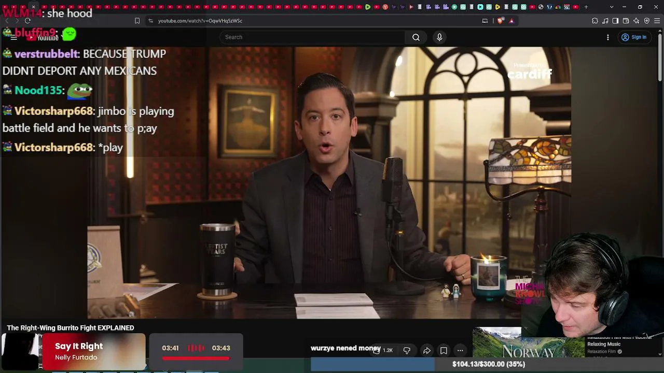Open the Brave VPN shield icon

pos(647,21)
